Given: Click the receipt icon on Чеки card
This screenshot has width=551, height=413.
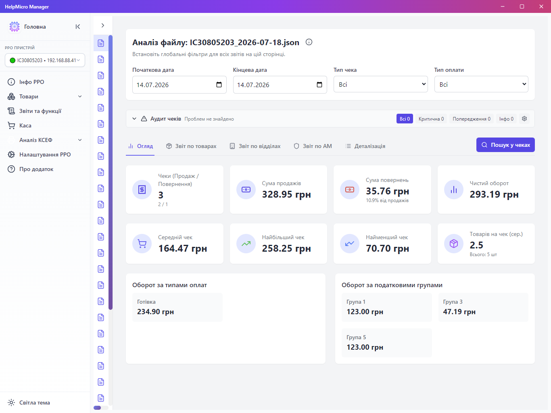Looking at the screenshot, I should point(142,190).
